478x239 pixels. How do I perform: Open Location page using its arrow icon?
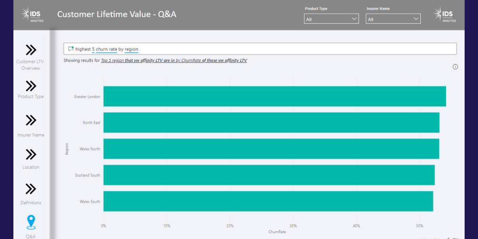[x=31, y=154]
